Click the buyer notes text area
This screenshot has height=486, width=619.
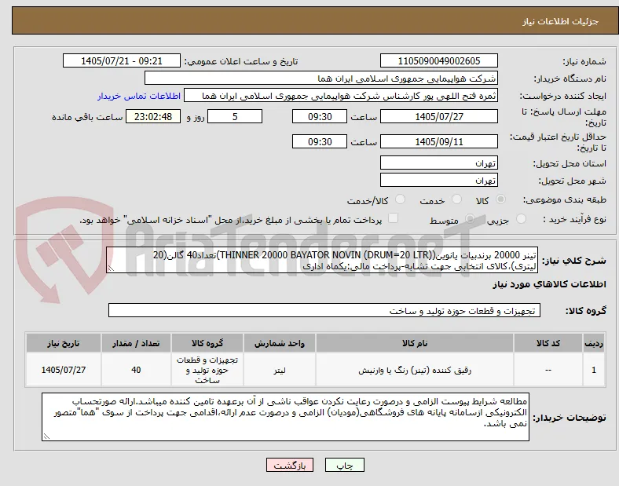285,417
